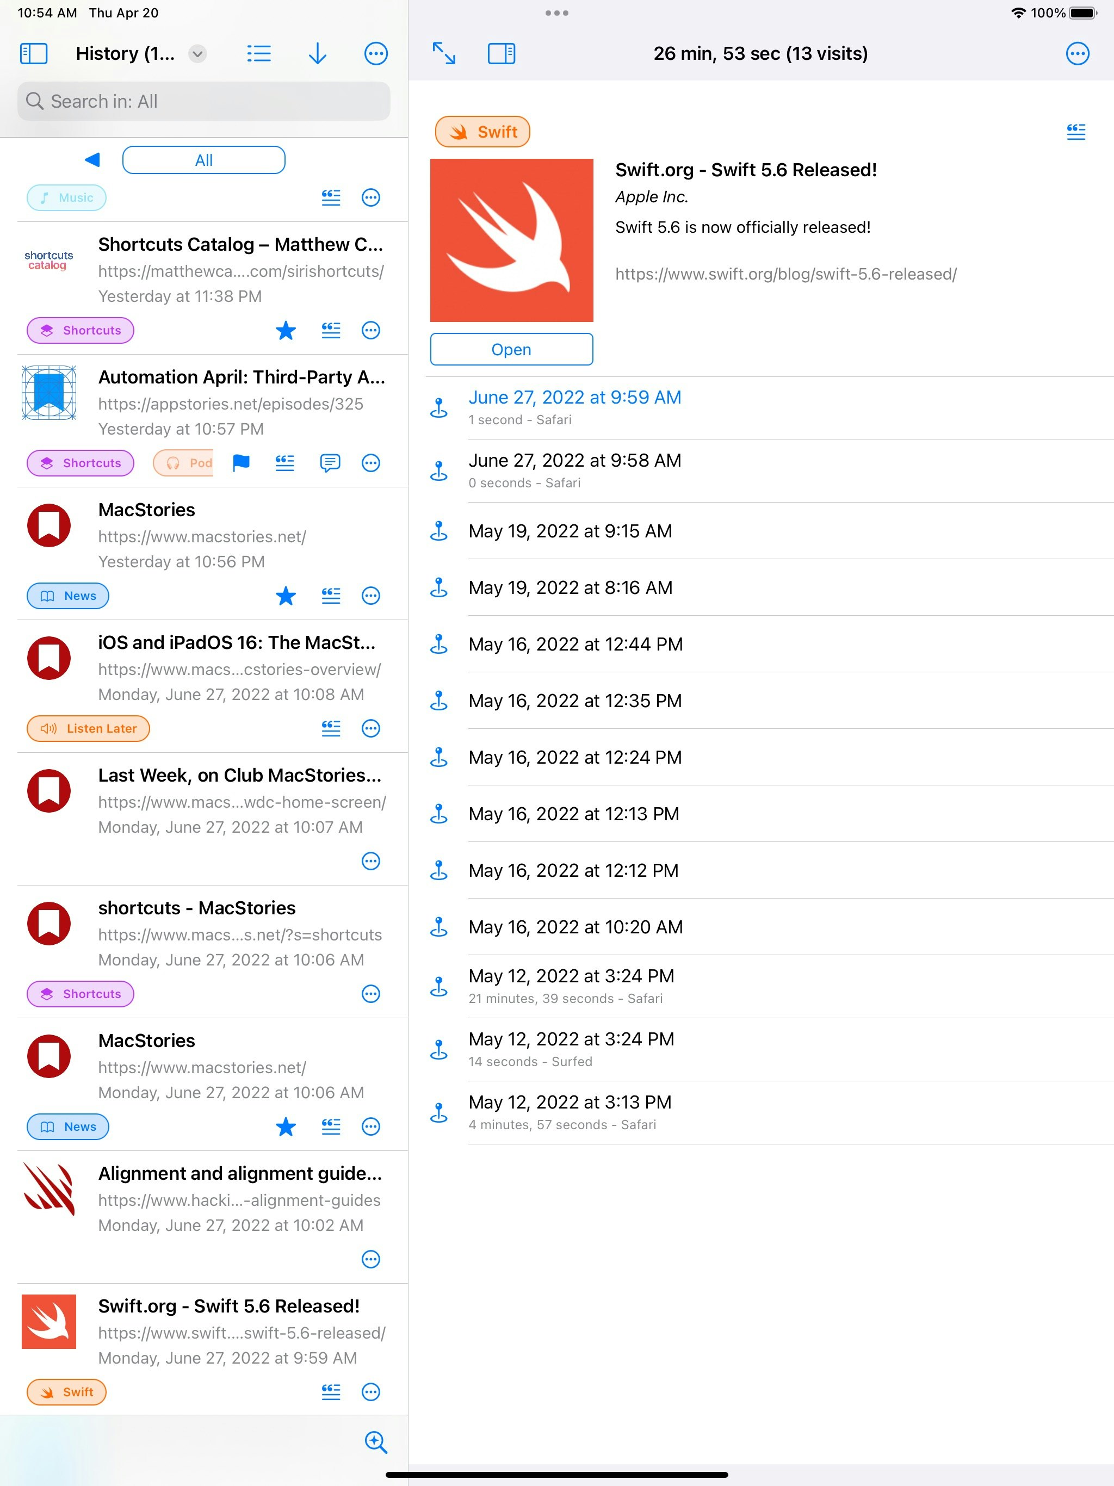Open detail pane more-options menu
Viewport: 1114px width, 1486px height.
tap(1078, 54)
